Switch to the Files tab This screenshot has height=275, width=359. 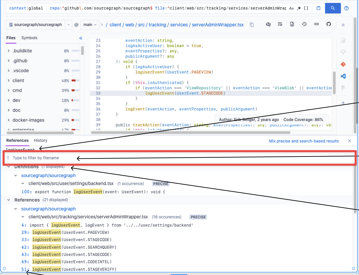[11, 38]
